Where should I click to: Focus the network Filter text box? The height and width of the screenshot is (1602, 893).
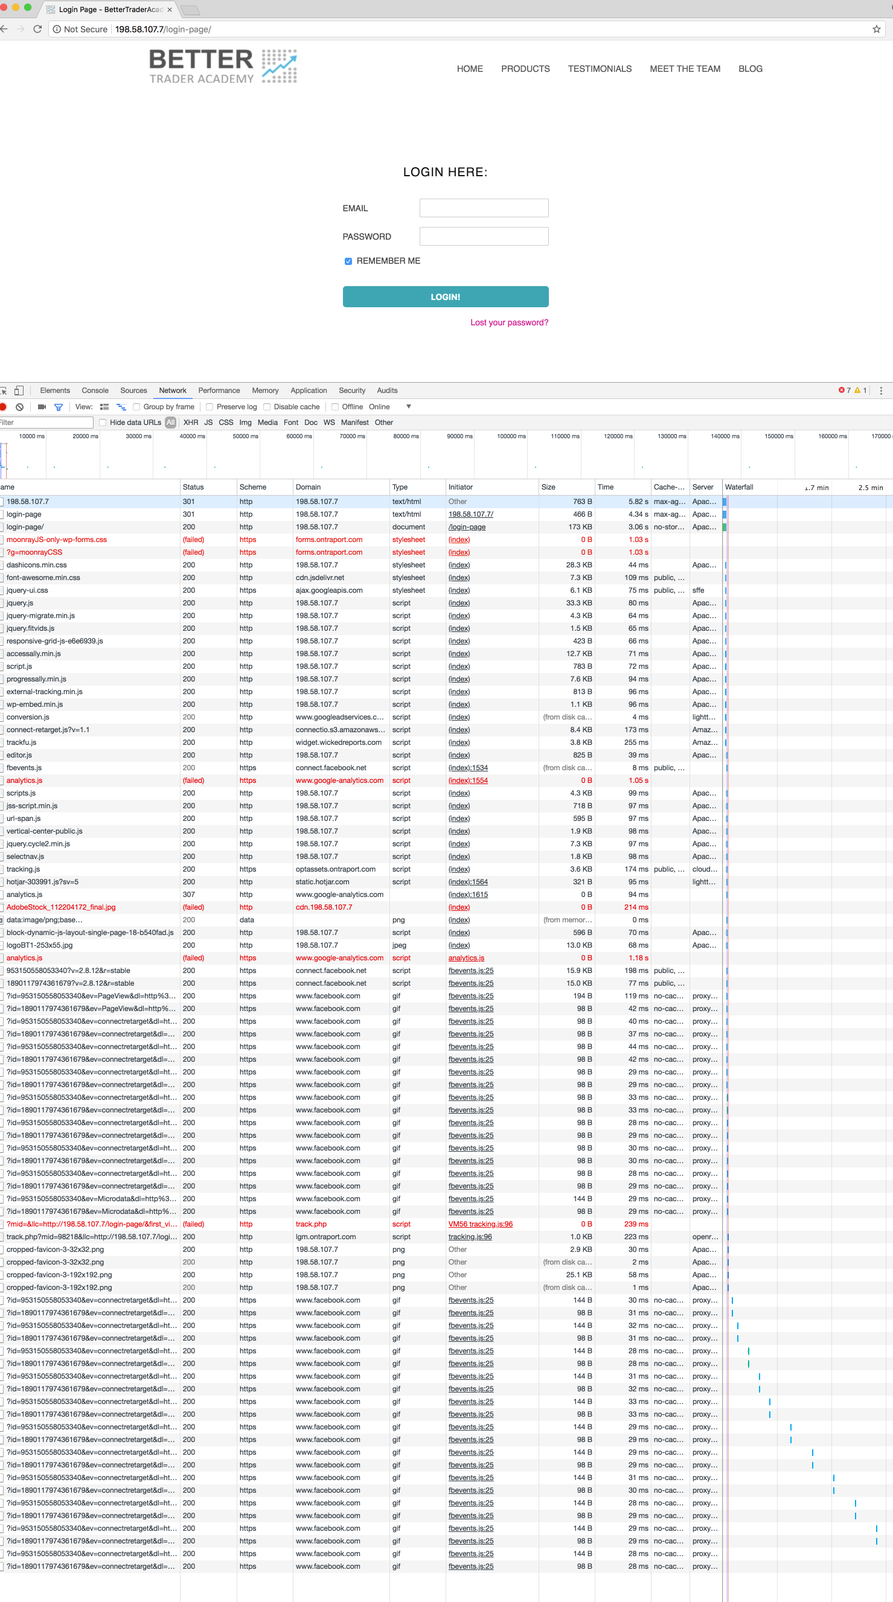click(46, 423)
